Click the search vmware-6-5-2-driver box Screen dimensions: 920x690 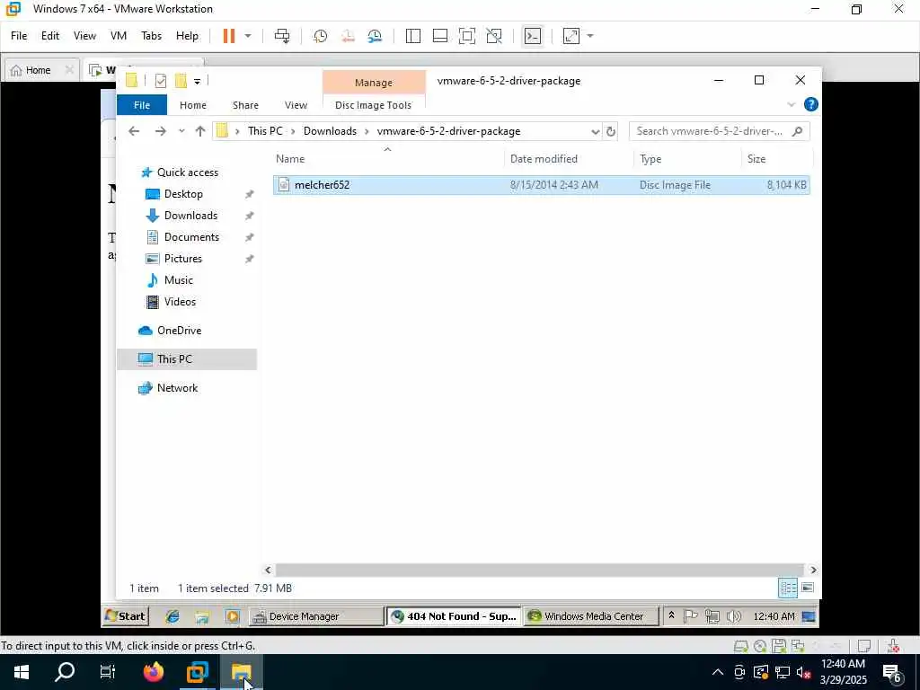click(x=720, y=131)
